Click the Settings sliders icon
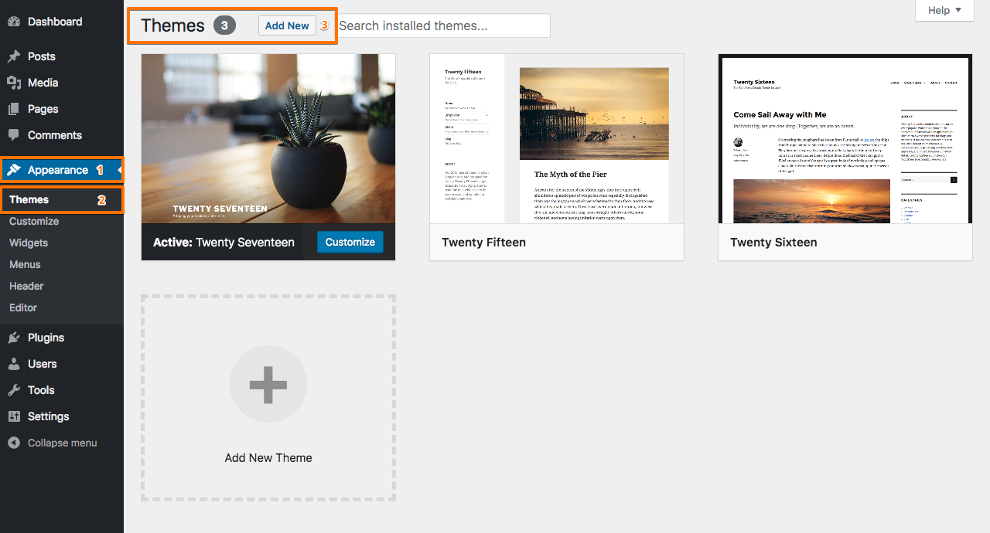The width and height of the screenshot is (990, 533). tap(14, 416)
